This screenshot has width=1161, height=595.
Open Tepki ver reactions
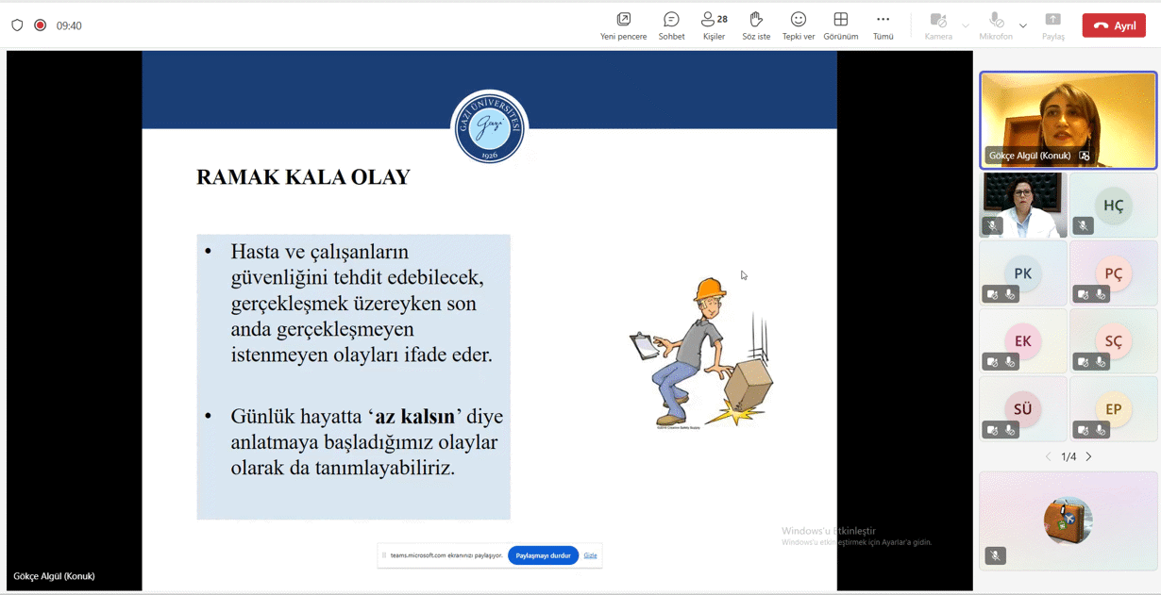pos(799,25)
